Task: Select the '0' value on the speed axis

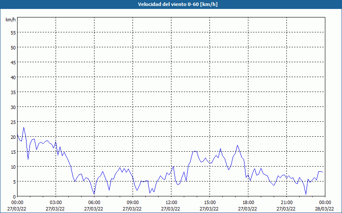Action: point(15,197)
